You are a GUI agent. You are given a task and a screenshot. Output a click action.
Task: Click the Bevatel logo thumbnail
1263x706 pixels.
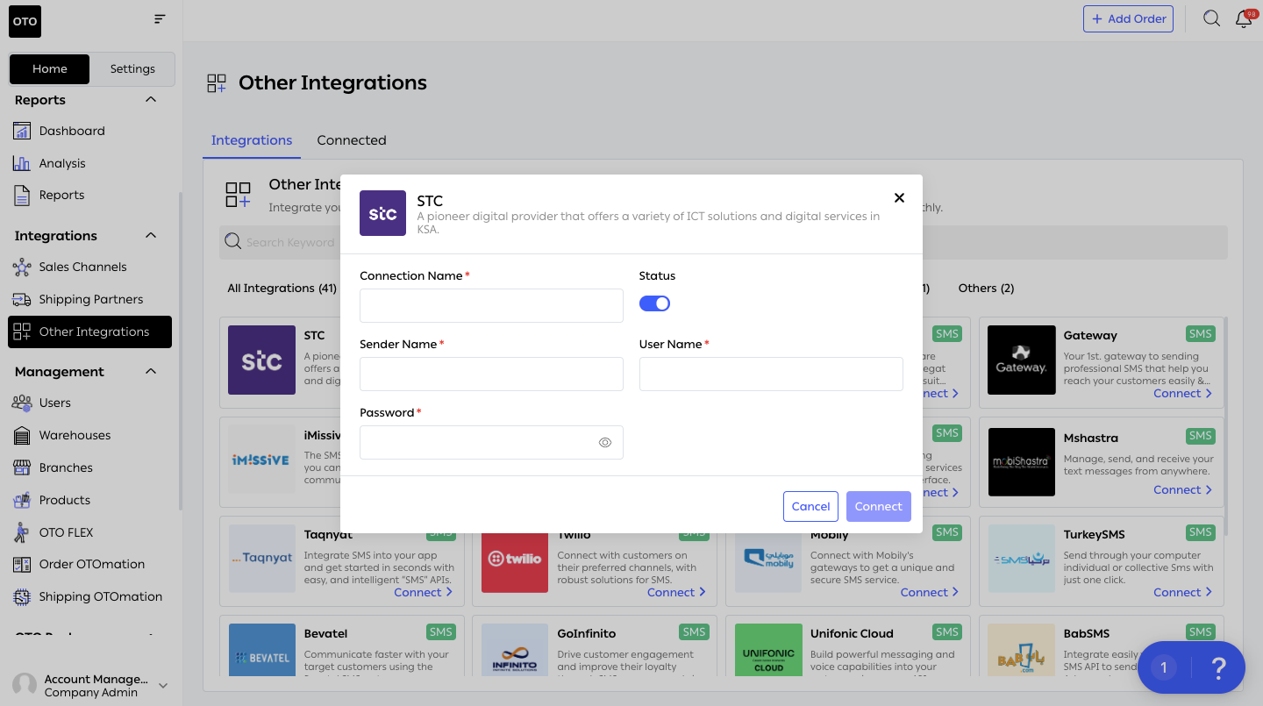261,650
